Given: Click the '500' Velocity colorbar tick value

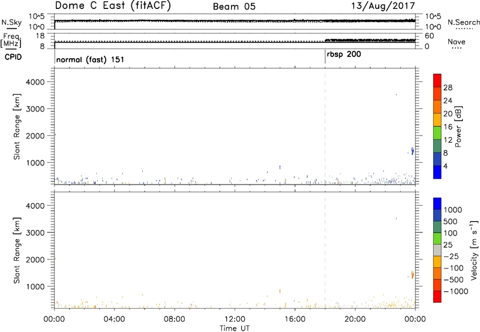Looking at the screenshot, I should coord(451,222).
